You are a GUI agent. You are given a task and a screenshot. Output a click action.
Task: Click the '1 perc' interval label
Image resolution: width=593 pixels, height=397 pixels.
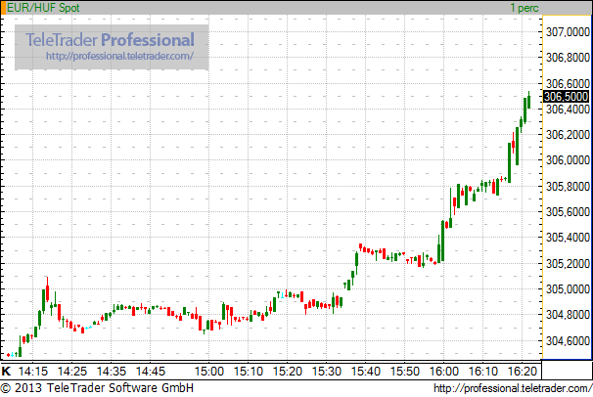(525, 8)
